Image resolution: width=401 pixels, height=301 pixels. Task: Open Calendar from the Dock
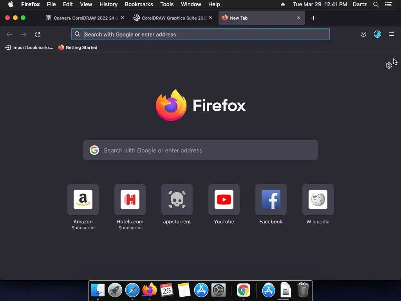click(x=167, y=290)
